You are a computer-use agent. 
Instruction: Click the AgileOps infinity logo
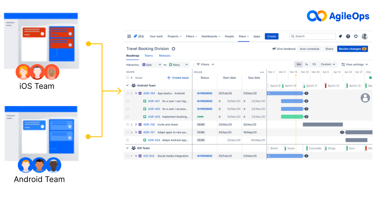(x=317, y=16)
